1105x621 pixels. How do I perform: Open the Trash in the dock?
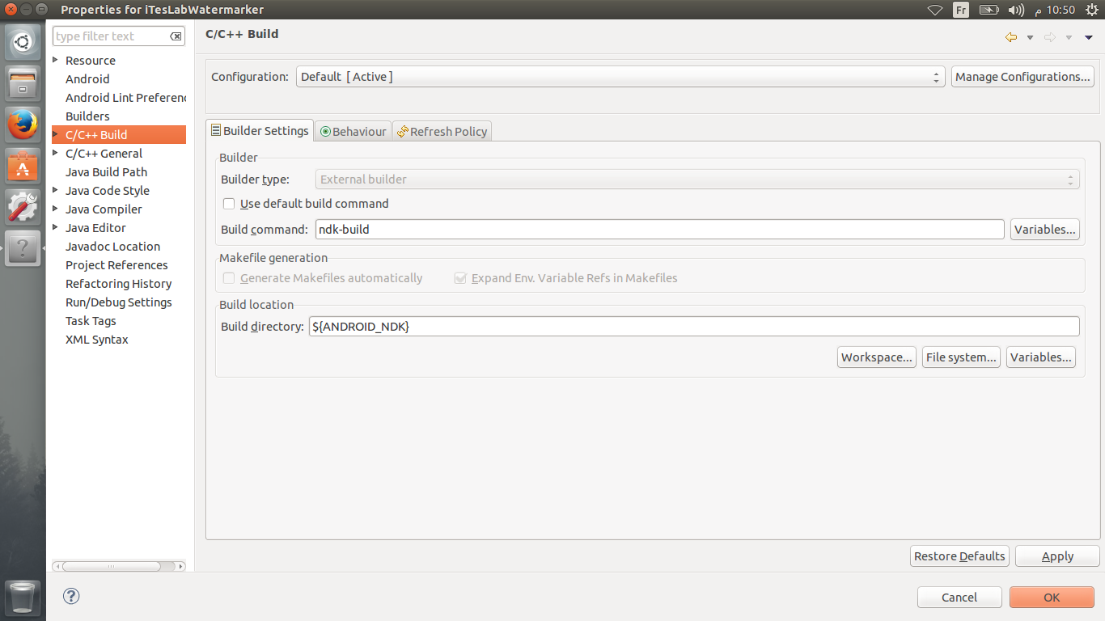[x=23, y=598]
